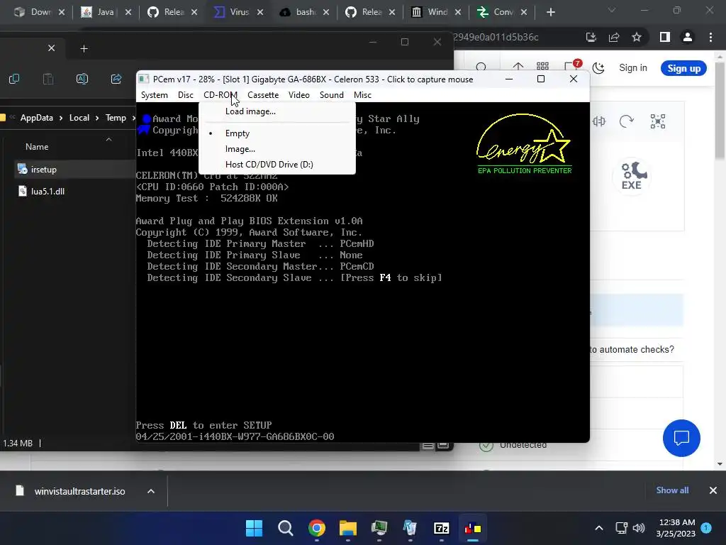Image resolution: width=726 pixels, height=545 pixels.
Task: Open options chevron for winvistaultrastarter.iso download
Action: tap(151, 491)
